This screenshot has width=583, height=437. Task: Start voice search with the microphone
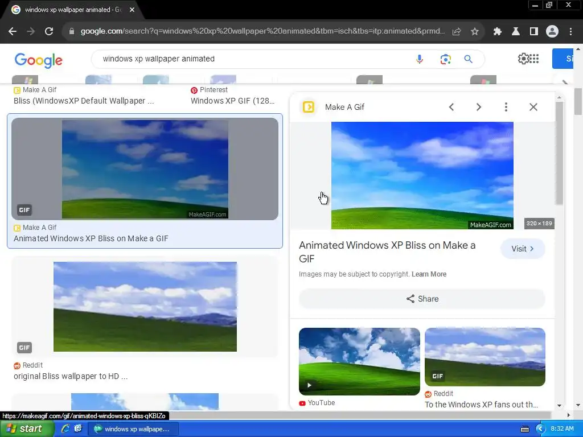[x=420, y=59]
